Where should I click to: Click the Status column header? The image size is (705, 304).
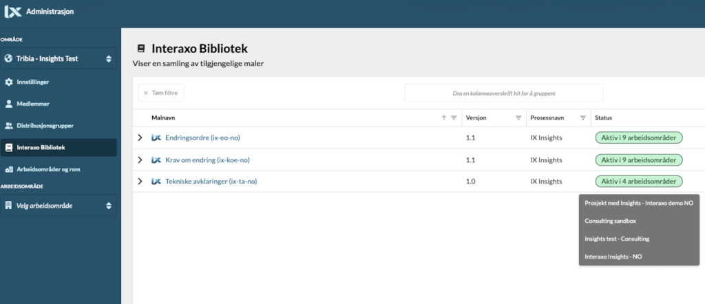point(603,118)
